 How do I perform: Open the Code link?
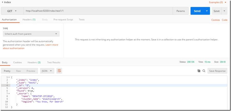pyautogui.click(x=225, y=20)
